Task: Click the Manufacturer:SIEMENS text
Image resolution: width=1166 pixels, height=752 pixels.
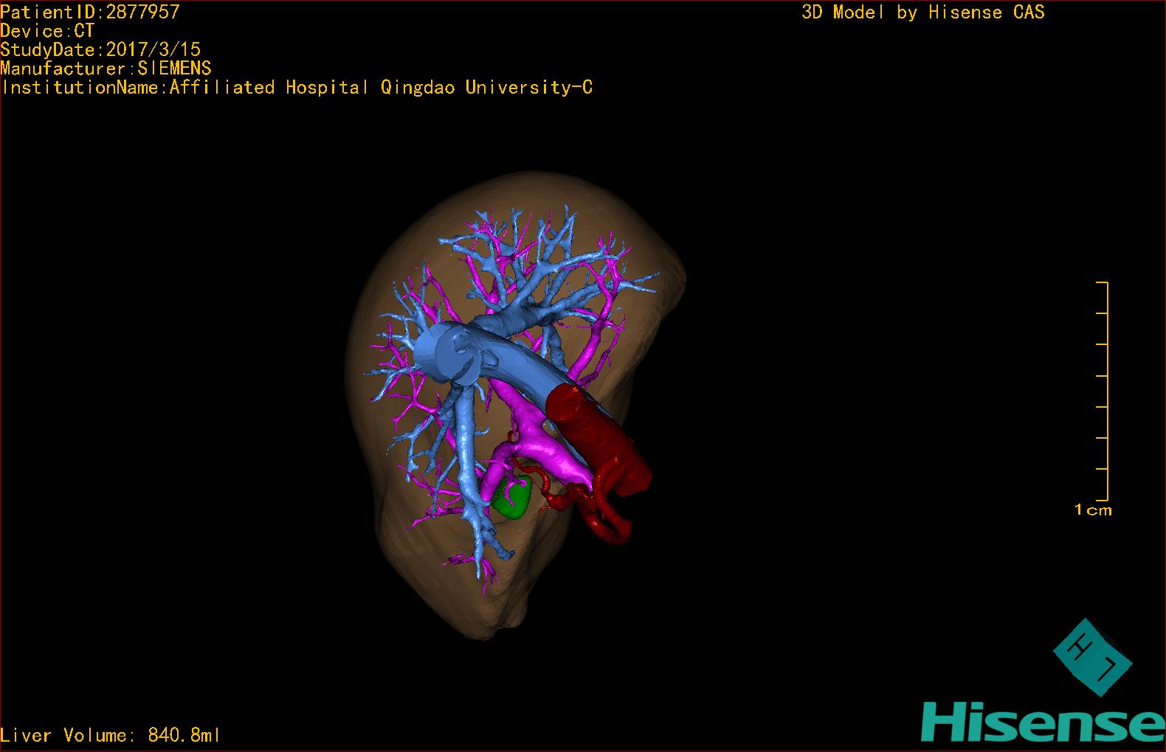Action: click(x=106, y=69)
